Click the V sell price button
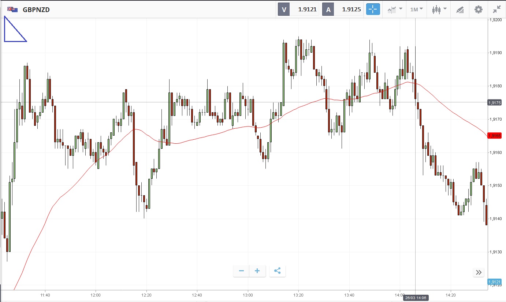Viewport: 506px width, 302px height. click(298, 10)
